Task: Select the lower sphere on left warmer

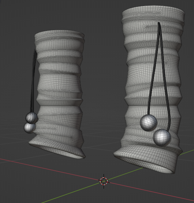Action: [x=30, y=128]
